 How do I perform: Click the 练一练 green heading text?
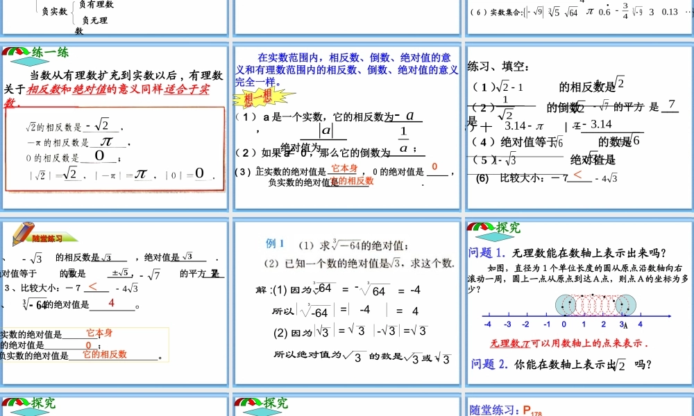(51, 53)
